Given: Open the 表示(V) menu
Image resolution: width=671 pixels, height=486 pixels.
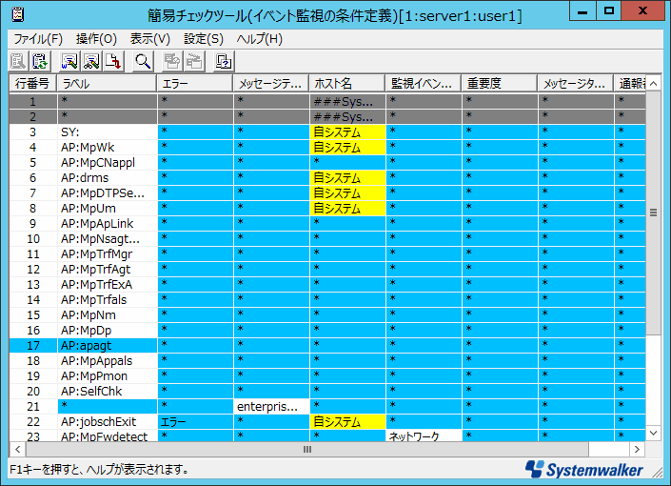Looking at the screenshot, I should (x=149, y=39).
